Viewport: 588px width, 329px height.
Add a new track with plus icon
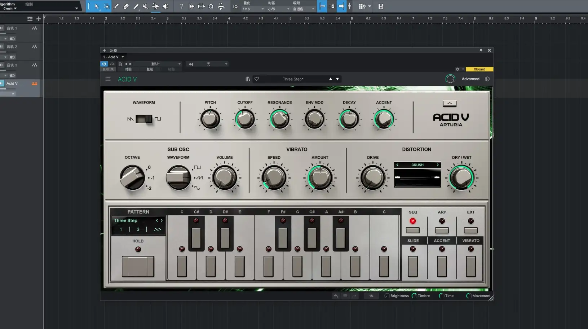[x=39, y=19]
